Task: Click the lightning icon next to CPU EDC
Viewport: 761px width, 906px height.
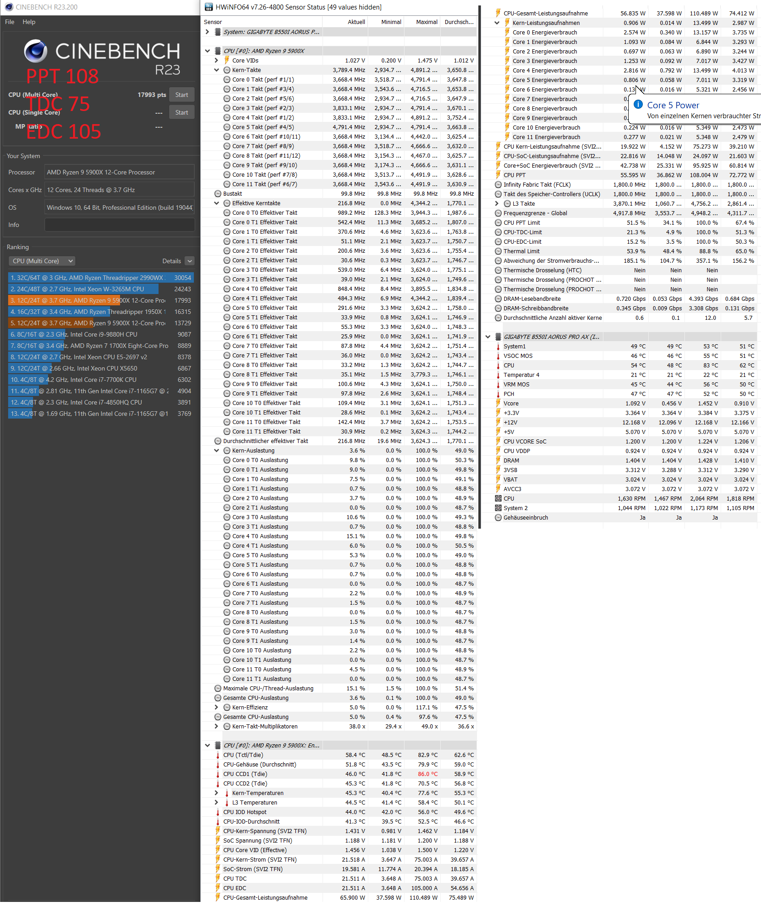Action: point(218,888)
